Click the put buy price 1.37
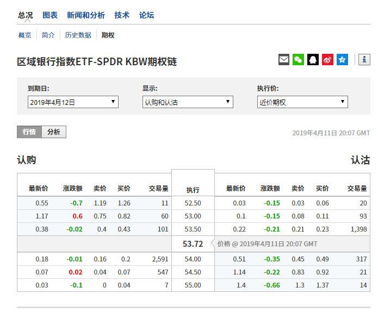The height and width of the screenshot is (312, 378). click(323, 285)
